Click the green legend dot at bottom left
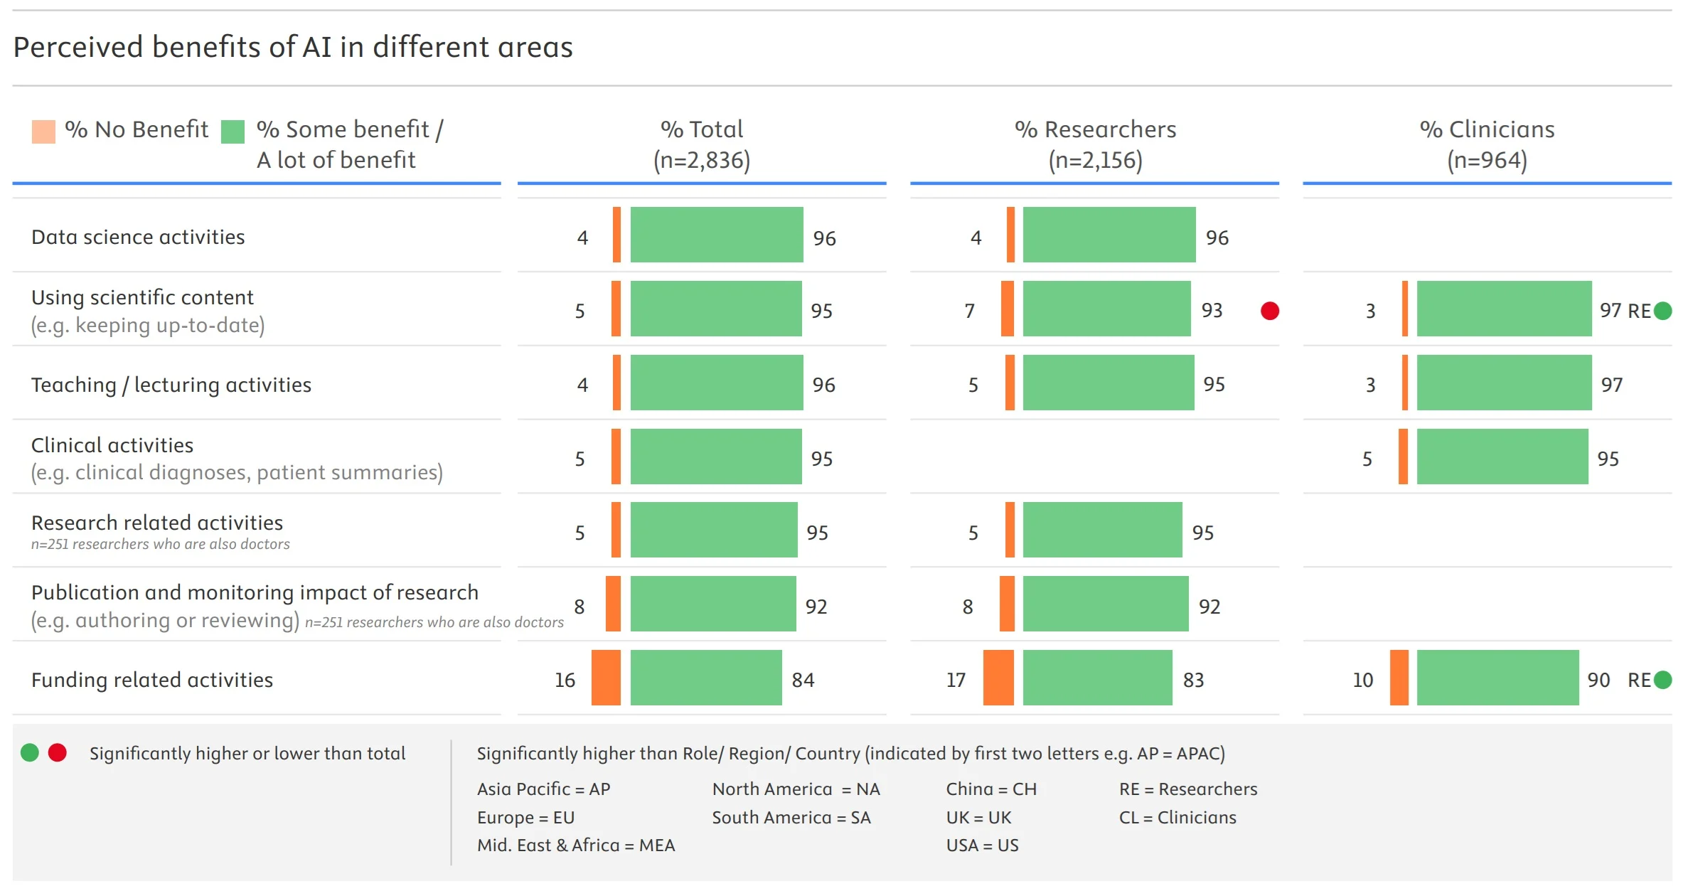The height and width of the screenshot is (886, 1688). [x=30, y=752]
